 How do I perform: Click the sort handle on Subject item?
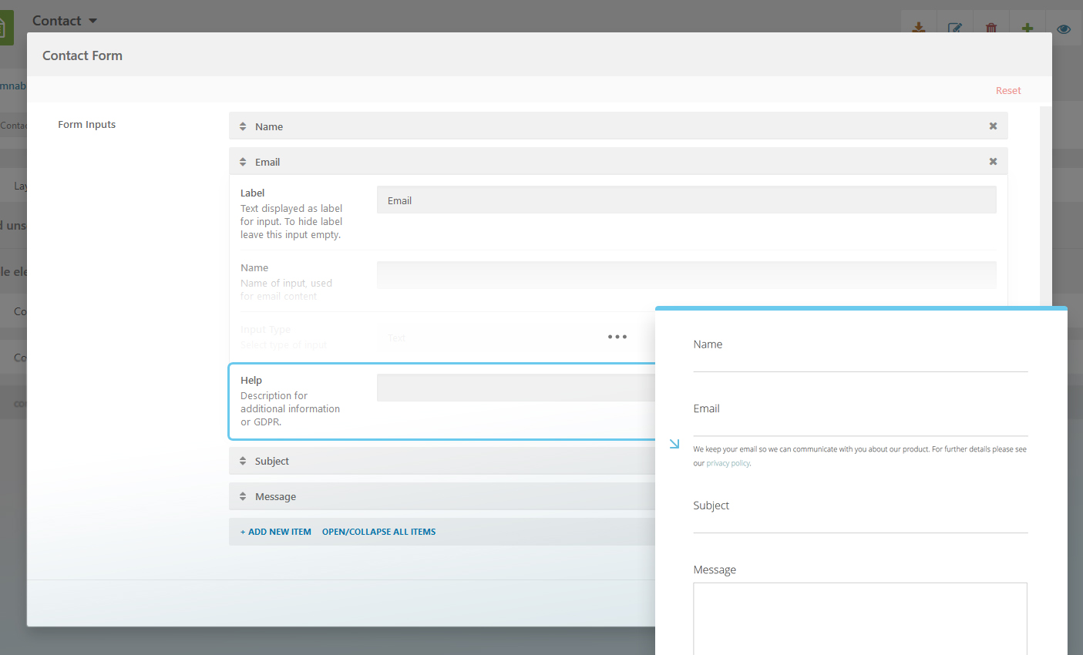(x=243, y=461)
